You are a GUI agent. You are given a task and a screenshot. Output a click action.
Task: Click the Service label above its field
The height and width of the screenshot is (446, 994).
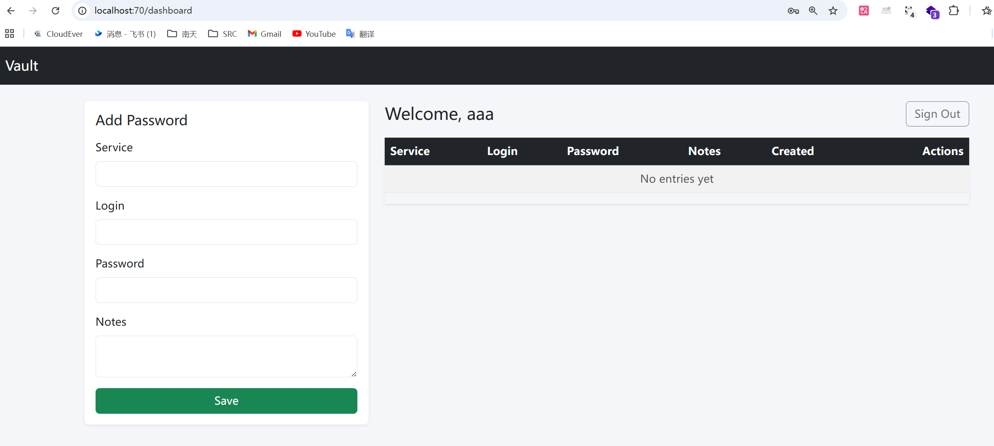tap(114, 148)
